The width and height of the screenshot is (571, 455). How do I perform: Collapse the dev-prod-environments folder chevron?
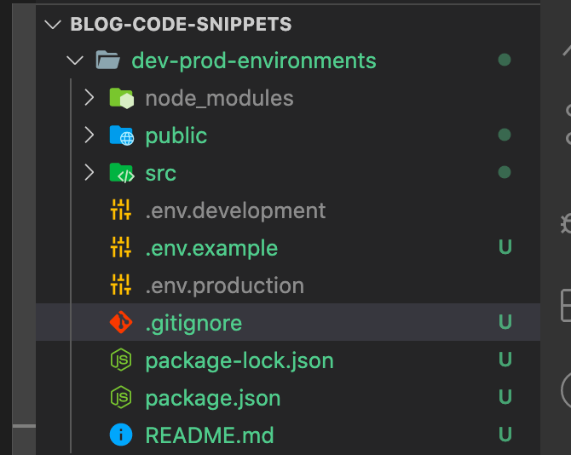click(75, 60)
